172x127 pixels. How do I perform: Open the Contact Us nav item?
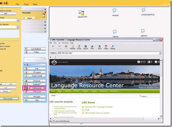[114, 91]
